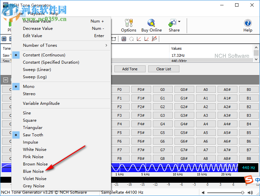Image resolution: width=260 pixels, height=196 pixels.
Task: Select Sweep (Linear) tone mode
Action: click(x=37, y=70)
